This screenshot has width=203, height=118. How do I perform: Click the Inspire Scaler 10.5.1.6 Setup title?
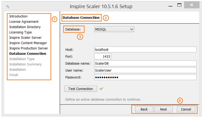coord(101,6)
